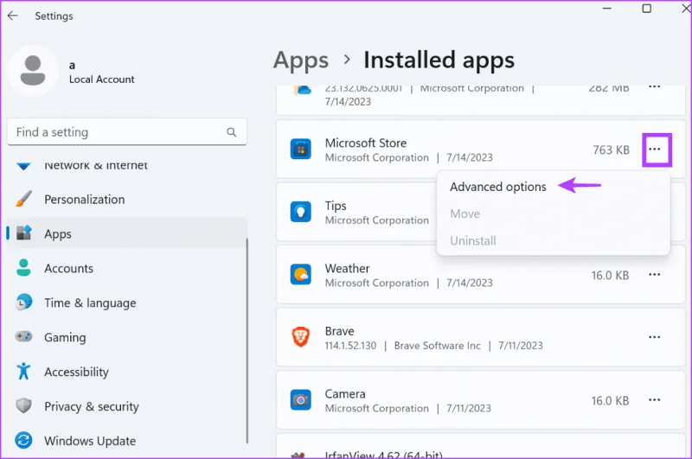Click the Microsoft Store app icon
692x459 pixels.
(x=300, y=150)
